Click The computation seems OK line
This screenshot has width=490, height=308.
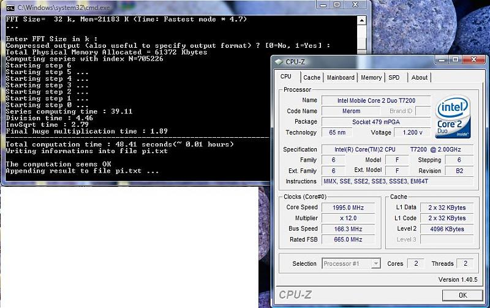[x=58, y=164]
